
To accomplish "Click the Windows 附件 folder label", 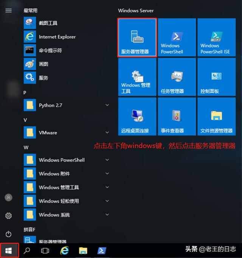I will click(x=54, y=174).
